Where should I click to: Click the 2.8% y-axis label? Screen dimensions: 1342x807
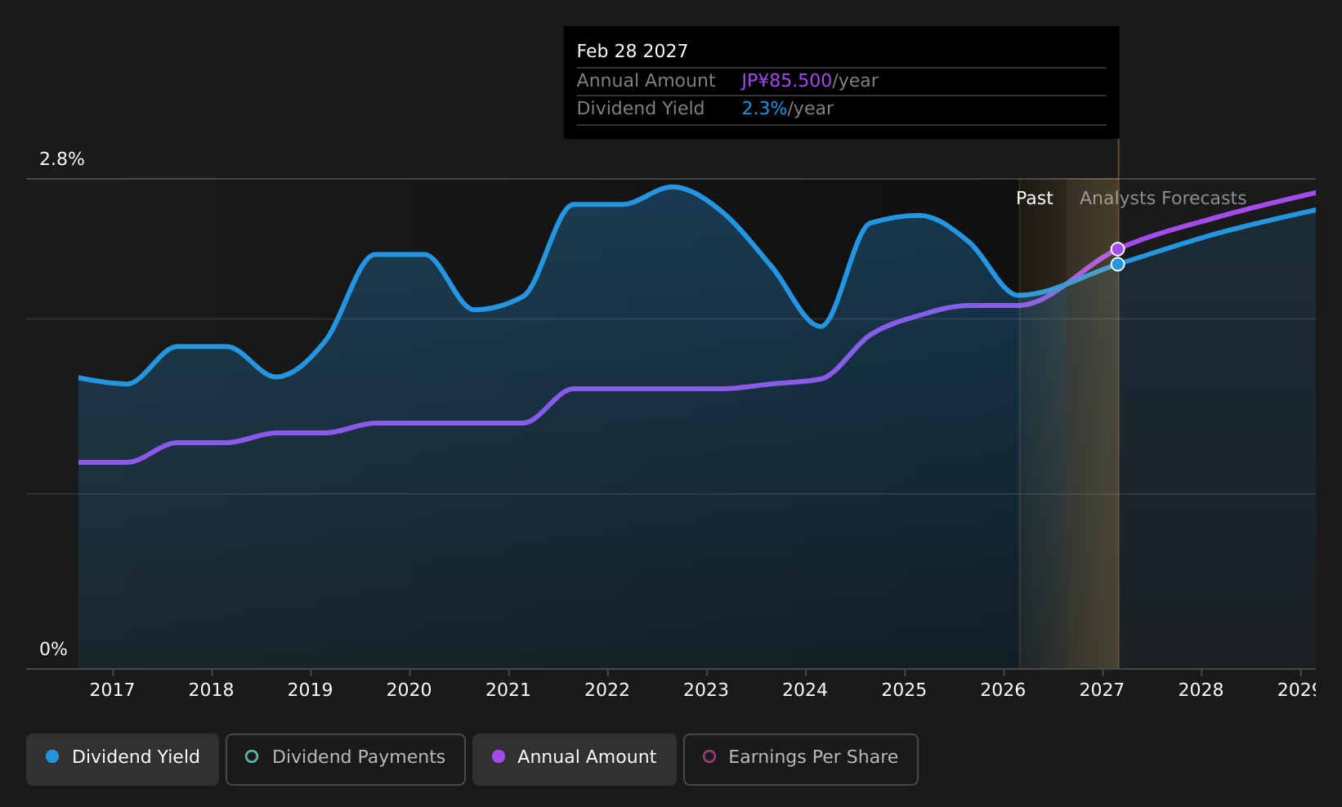coord(62,159)
